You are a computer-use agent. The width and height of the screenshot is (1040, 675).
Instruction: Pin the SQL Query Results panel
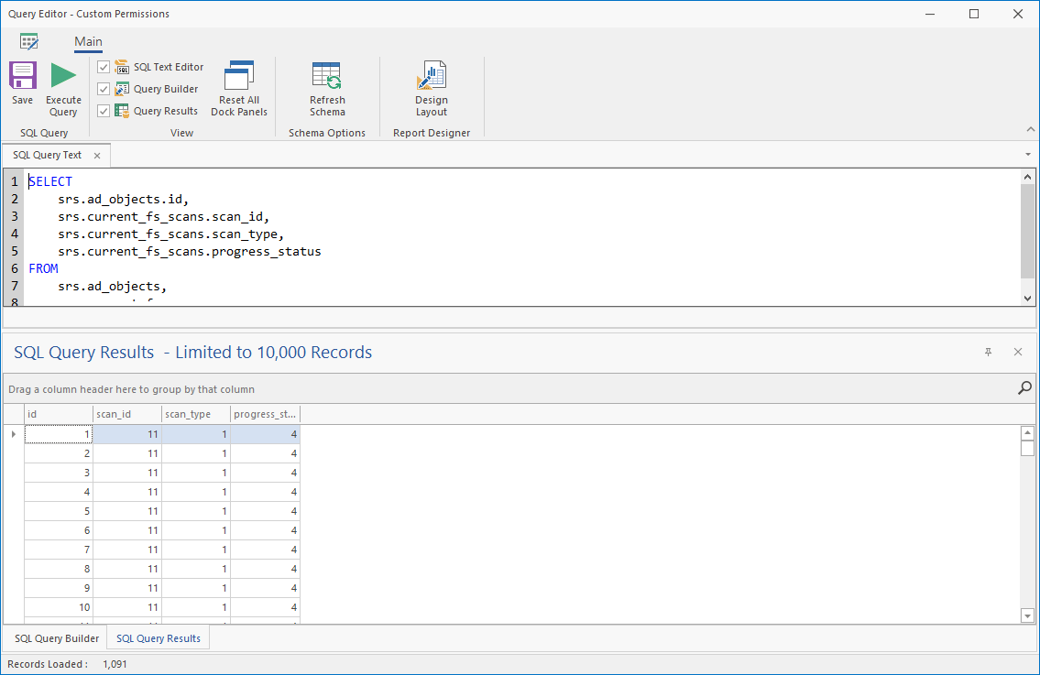988,352
